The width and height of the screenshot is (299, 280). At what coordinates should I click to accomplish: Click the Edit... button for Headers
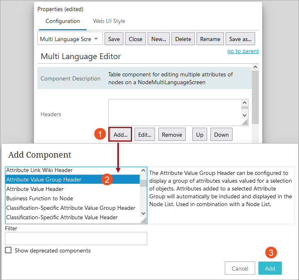click(x=145, y=135)
